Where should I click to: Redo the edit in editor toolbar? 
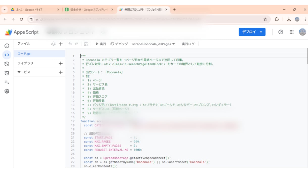click(76, 44)
